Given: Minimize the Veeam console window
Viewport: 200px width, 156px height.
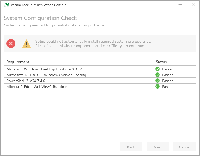Looking at the screenshot, I should pos(180,5).
